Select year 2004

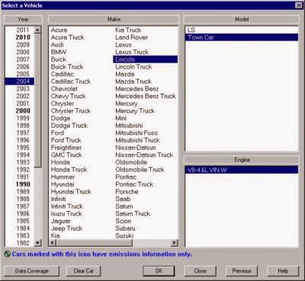click(20, 81)
